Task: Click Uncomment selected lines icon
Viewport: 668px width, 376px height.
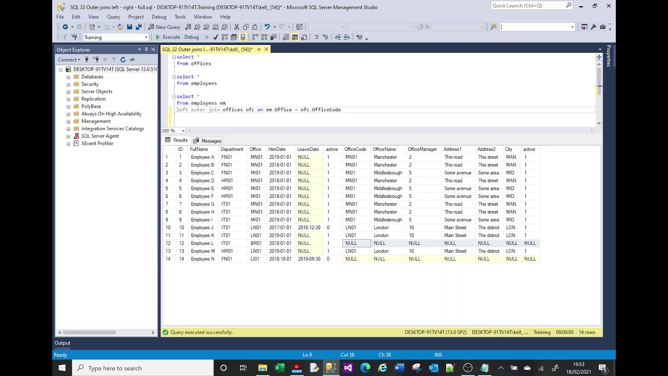Action: (x=325, y=37)
